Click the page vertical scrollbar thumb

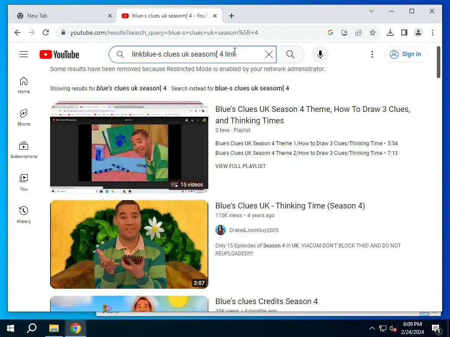[438, 62]
